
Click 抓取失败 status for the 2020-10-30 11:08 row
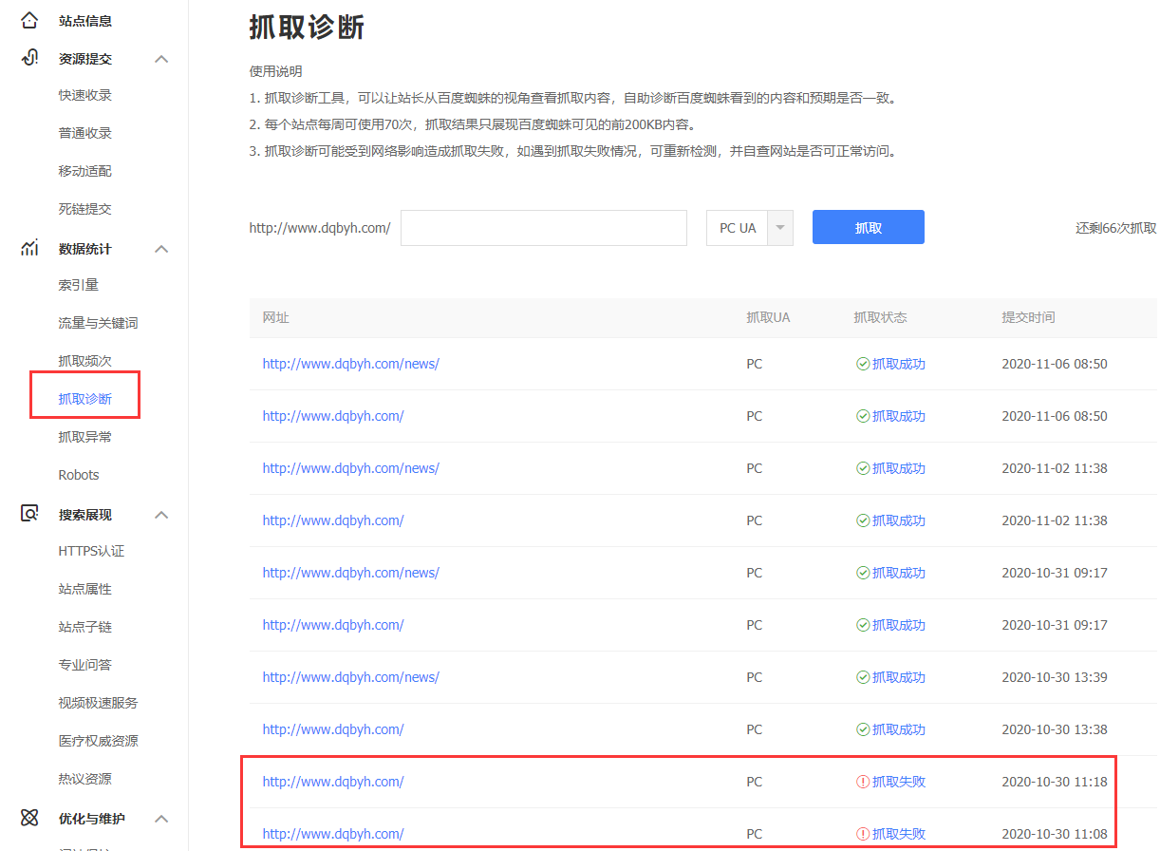point(899,834)
